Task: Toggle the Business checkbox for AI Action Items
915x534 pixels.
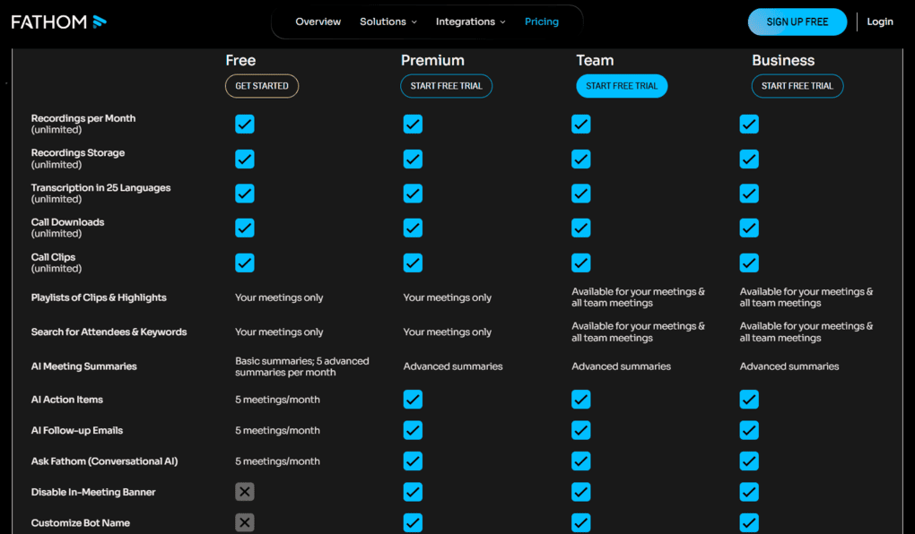Action: [749, 399]
